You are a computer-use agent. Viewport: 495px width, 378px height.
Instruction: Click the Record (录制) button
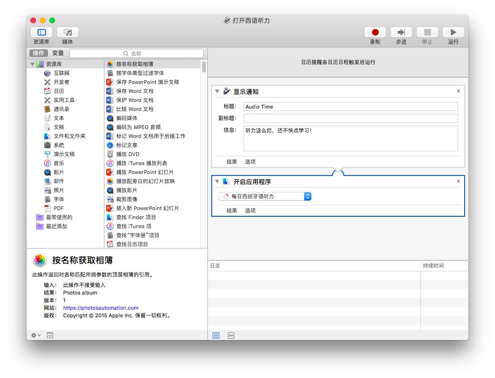coord(375,32)
